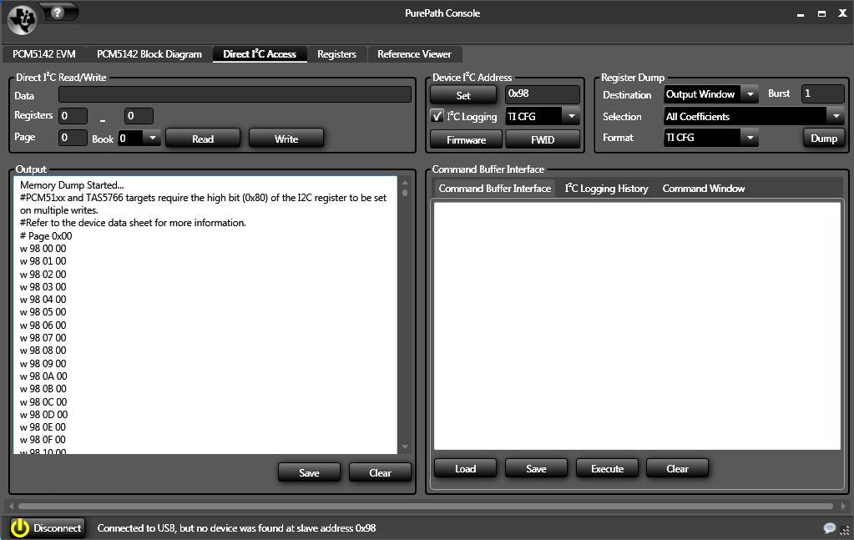
Task: Click the chat bubble icon in status bar
Action: (830, 528)
